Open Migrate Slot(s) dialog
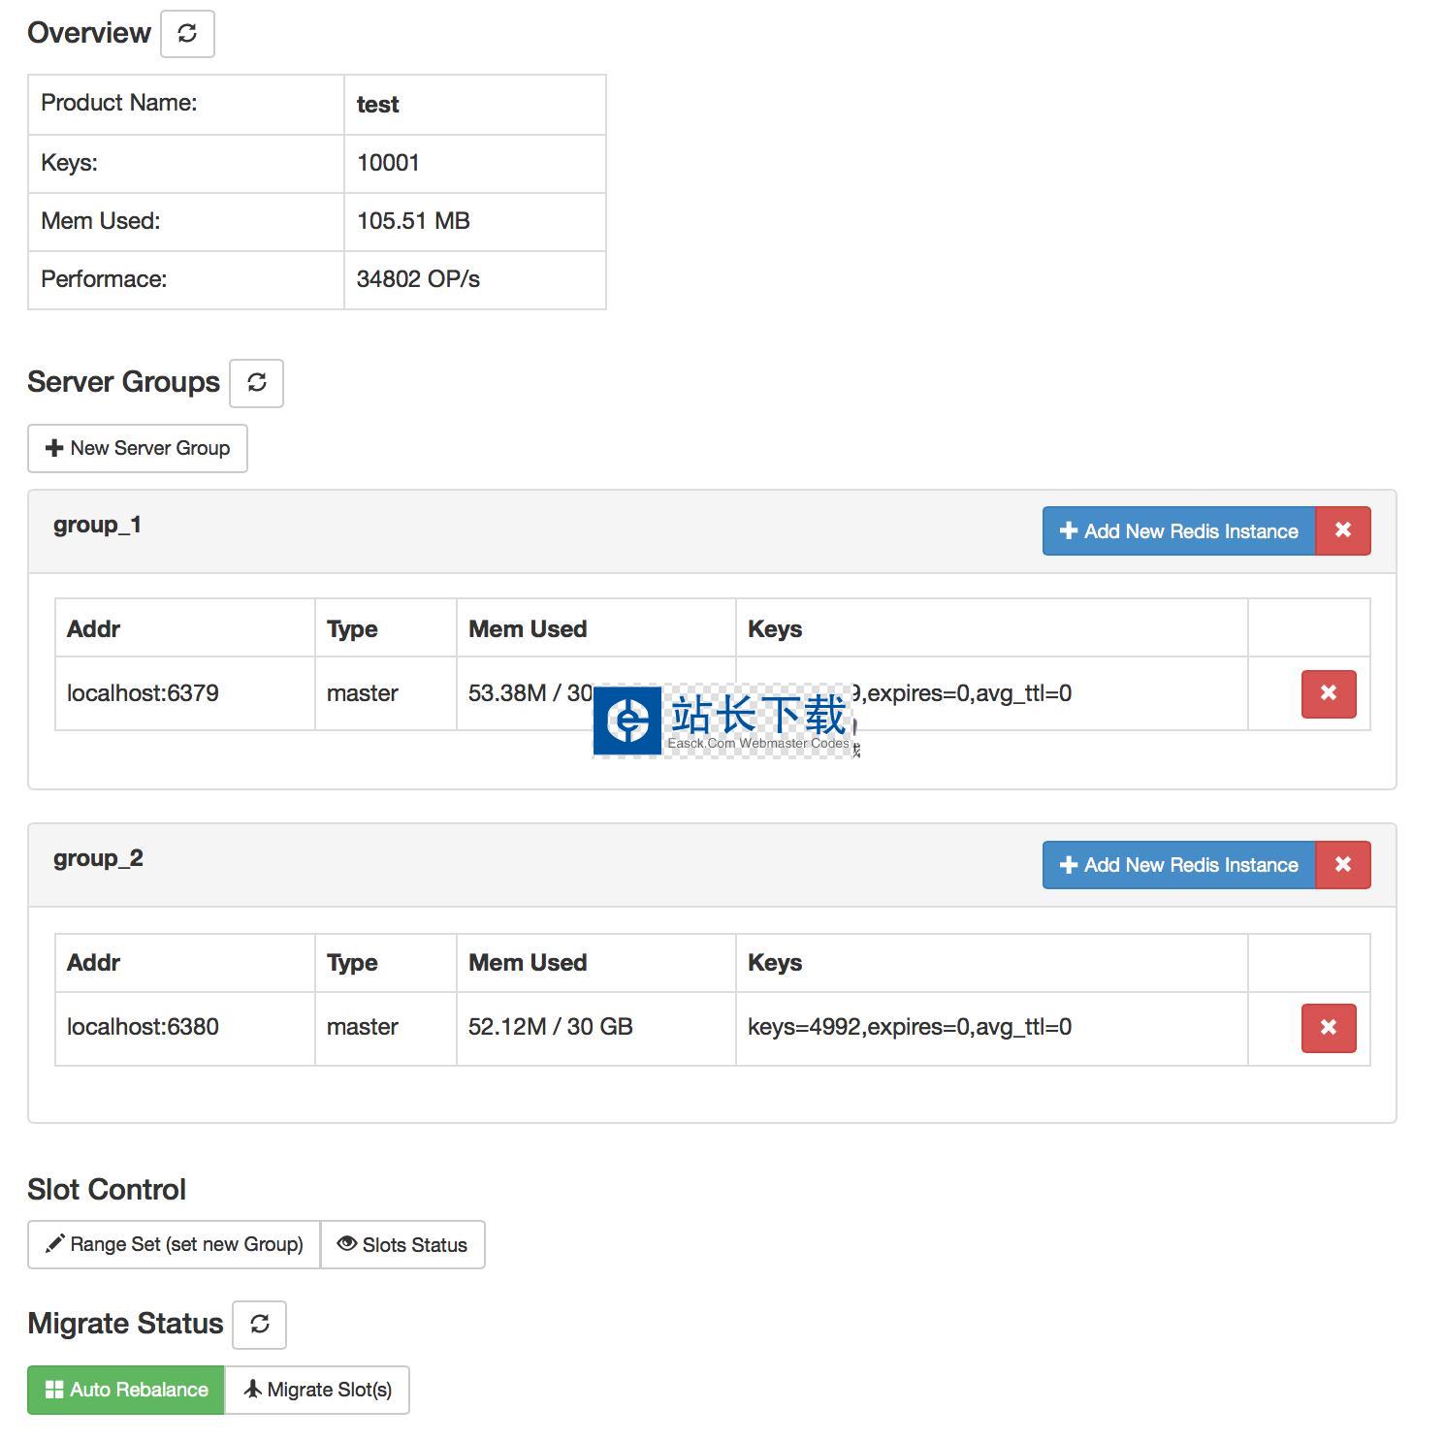The image size is (1445, 1441). coord(317,1390)
